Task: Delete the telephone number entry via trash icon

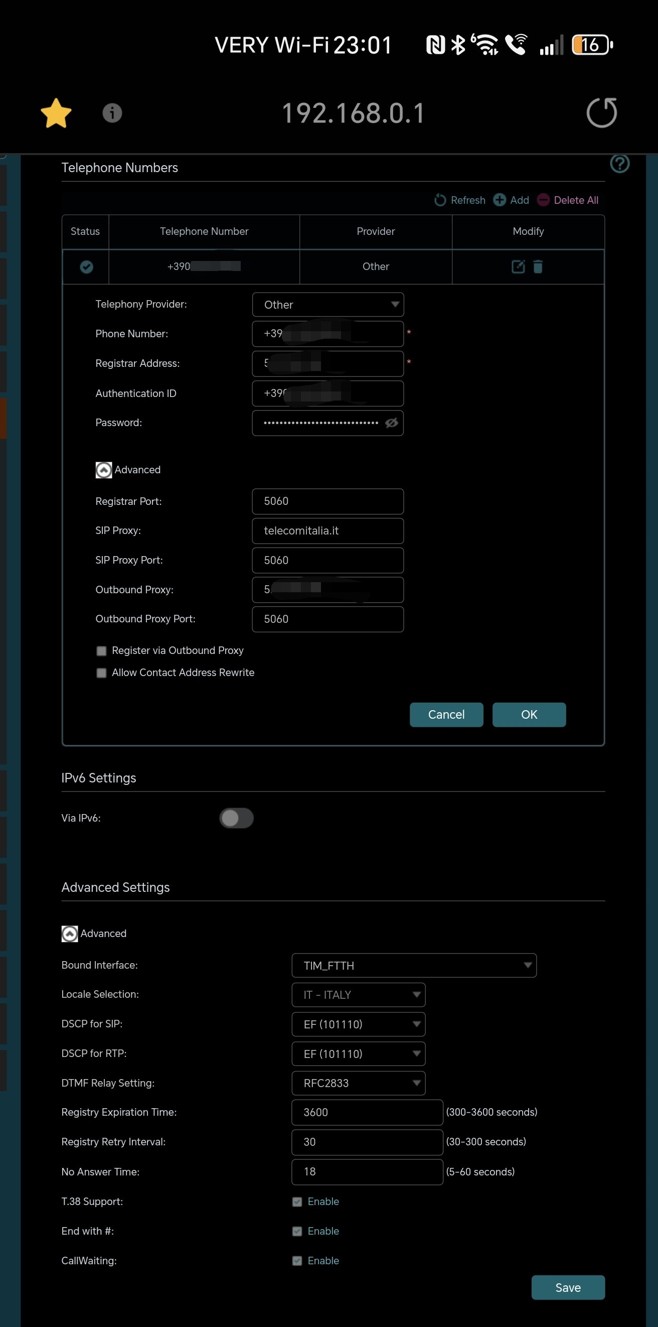Action: 538,267
